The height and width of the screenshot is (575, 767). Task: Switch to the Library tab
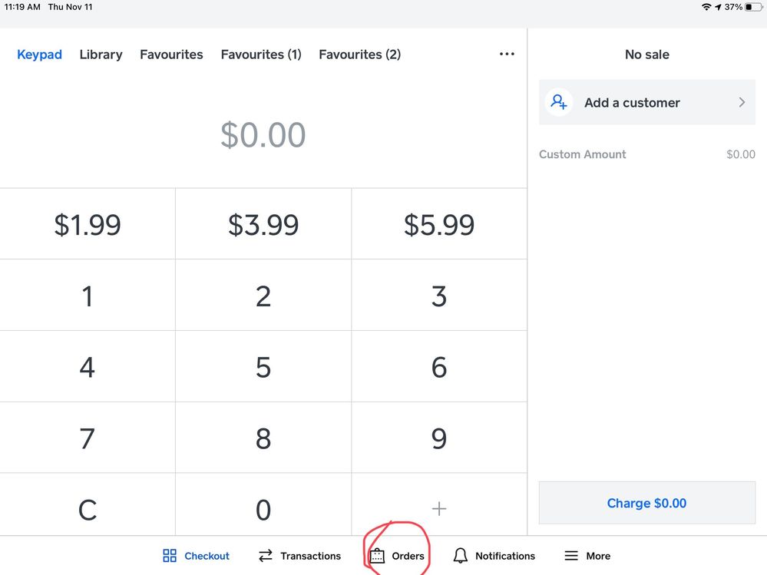pyautogui.click(x=101, y=55)
